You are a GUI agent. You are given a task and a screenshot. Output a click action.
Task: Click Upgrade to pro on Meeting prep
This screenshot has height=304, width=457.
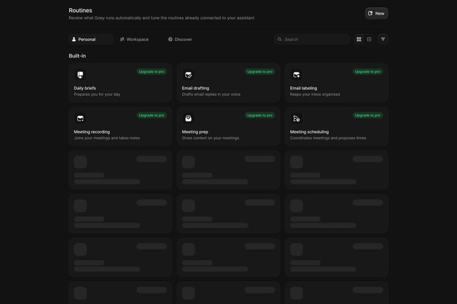pyautogui.click(x=260, y=115)
